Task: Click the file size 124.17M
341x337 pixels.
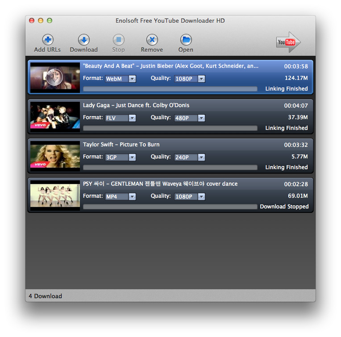Action: tap(296, 78)
